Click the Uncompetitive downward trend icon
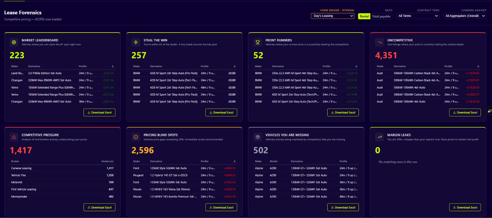Screen dimensions: 492x218 click(379, 42)
